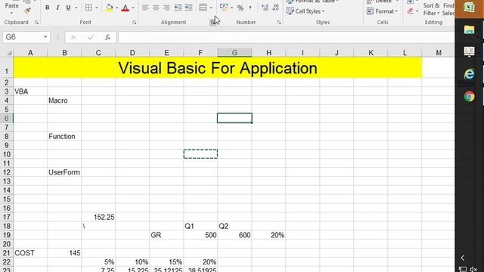Select the cell with value 145
Image resolution: width=484 pixels, height=272 pixels.
point(64,253)
